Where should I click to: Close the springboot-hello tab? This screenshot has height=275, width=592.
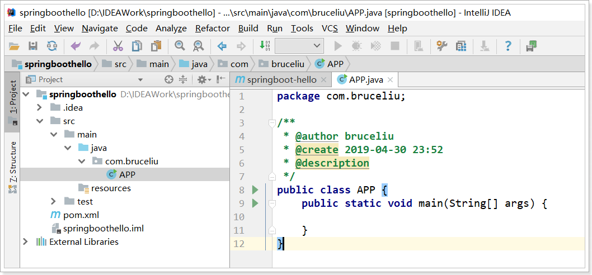(323, 80)
